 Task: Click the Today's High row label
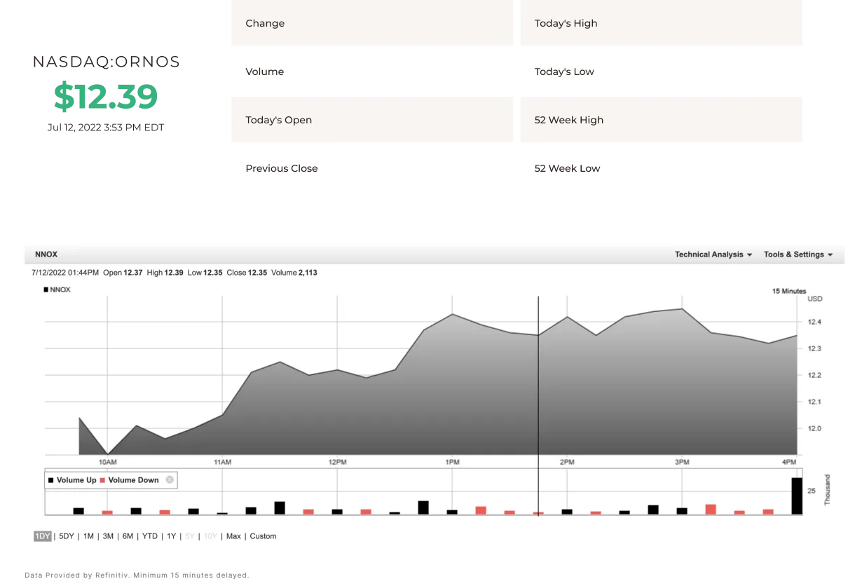click(x=566, y=23)
